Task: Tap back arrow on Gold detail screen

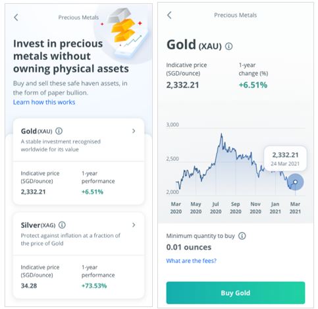Action: (169, 15)
